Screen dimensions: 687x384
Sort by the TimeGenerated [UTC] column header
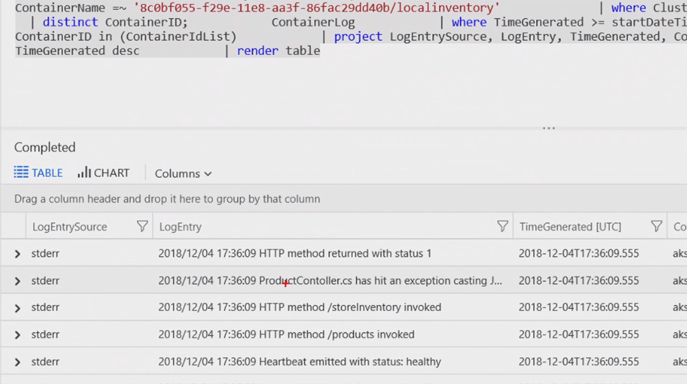point(570,227)
